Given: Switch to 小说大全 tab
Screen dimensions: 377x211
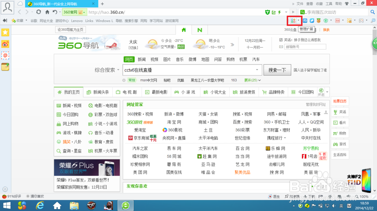Looking at the screenshot, I should [x=215, y=92].
